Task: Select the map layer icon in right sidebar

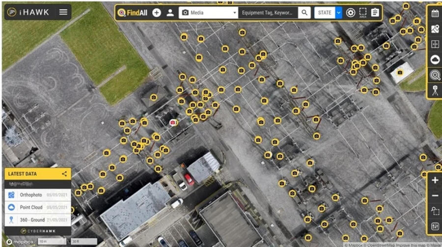Action: click(x=435, y=29)
